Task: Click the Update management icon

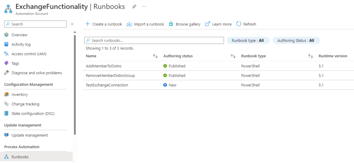Action: click(7, 135)
